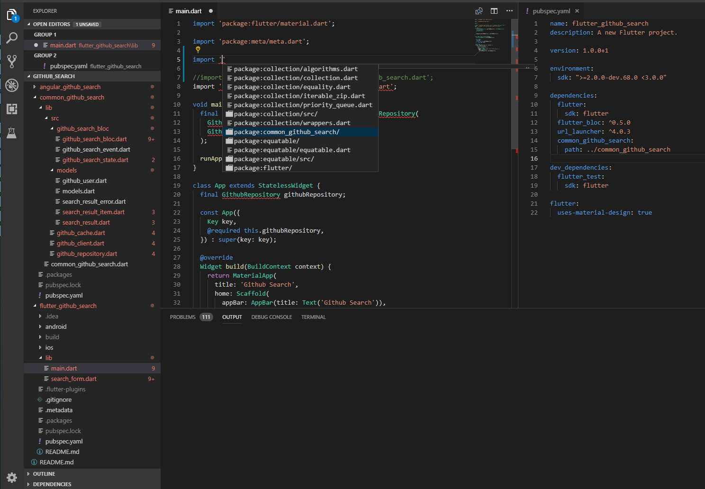Open github_client.dart file

[x=80, y=243]
